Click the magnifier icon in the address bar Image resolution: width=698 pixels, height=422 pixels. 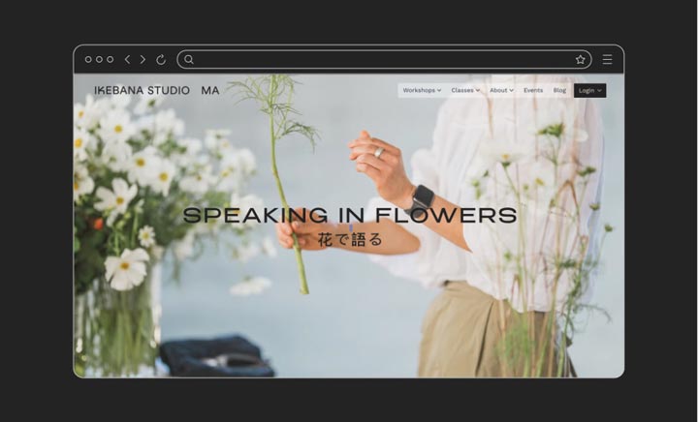point(189,59)
